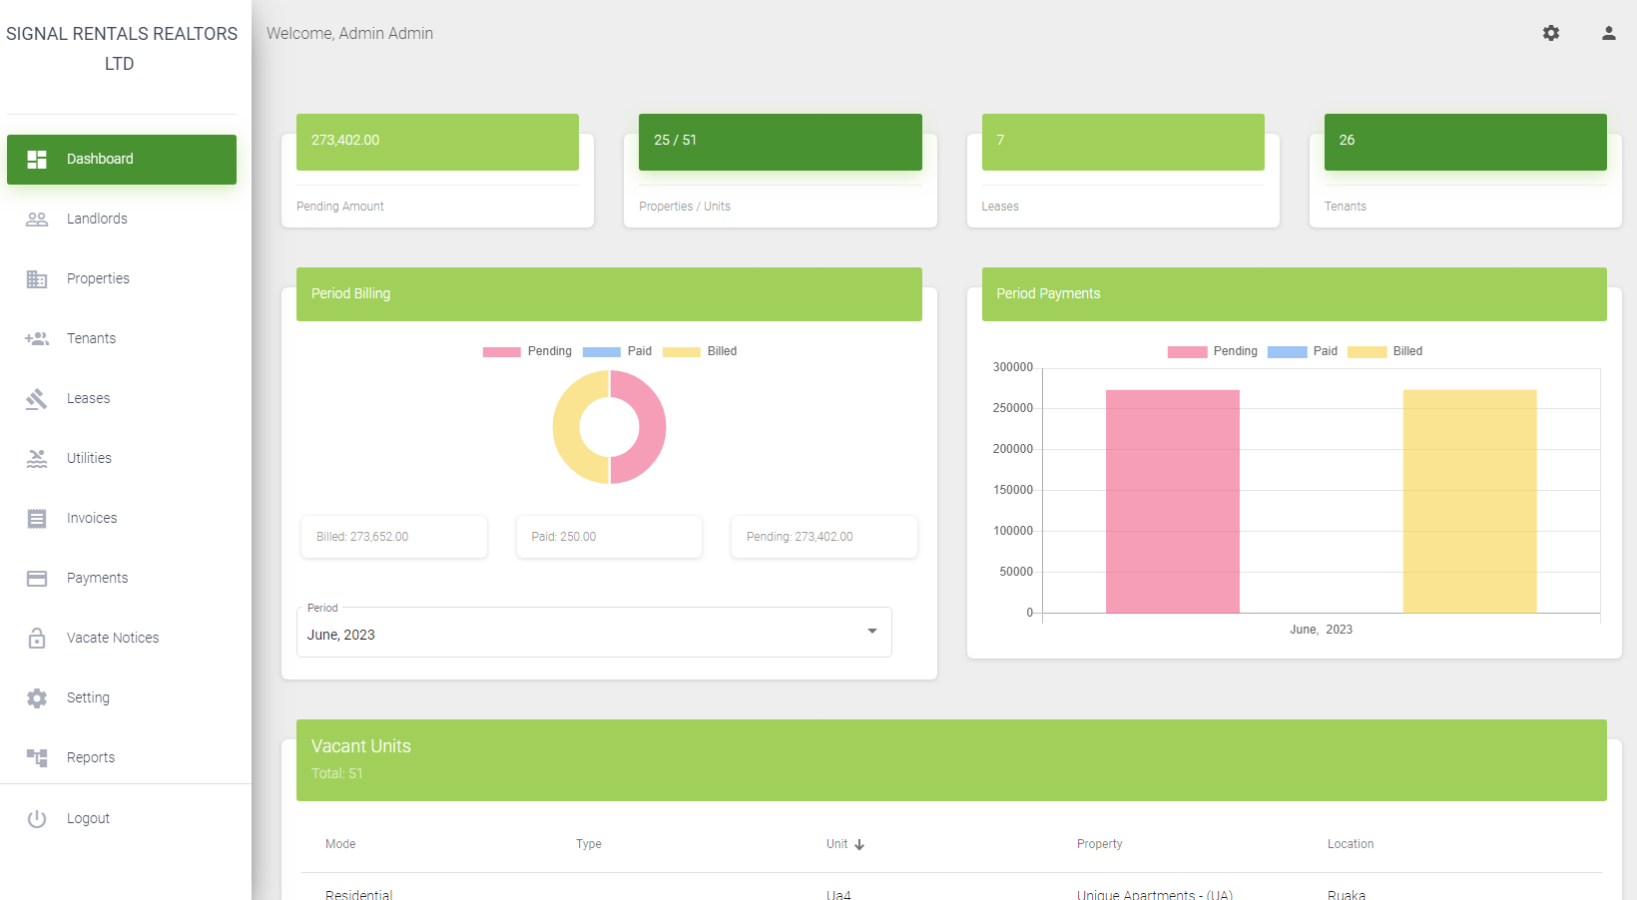
Task: Click the pink Pending bar in chart
Action: pos(1172,501)
